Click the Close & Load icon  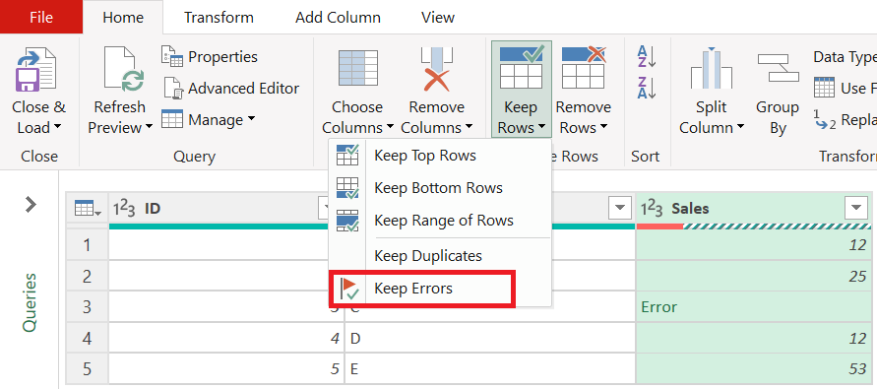coord(35,69)
